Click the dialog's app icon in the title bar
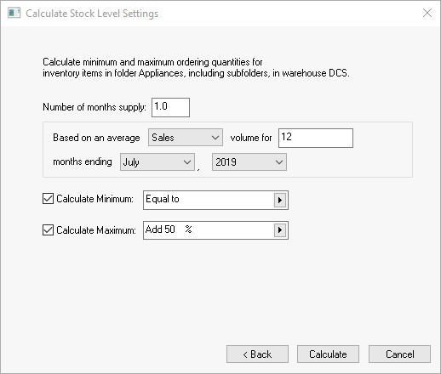The height and width of the screenshot is (374, 441). point(14,13)
